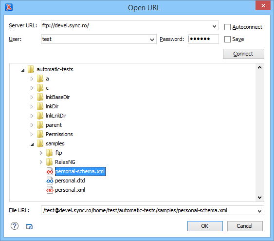Close the Open URL dialog
The height and width of the screenshot is (241, 274).
(263, 5)
